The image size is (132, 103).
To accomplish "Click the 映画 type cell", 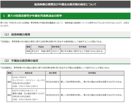I will [28, 51].
